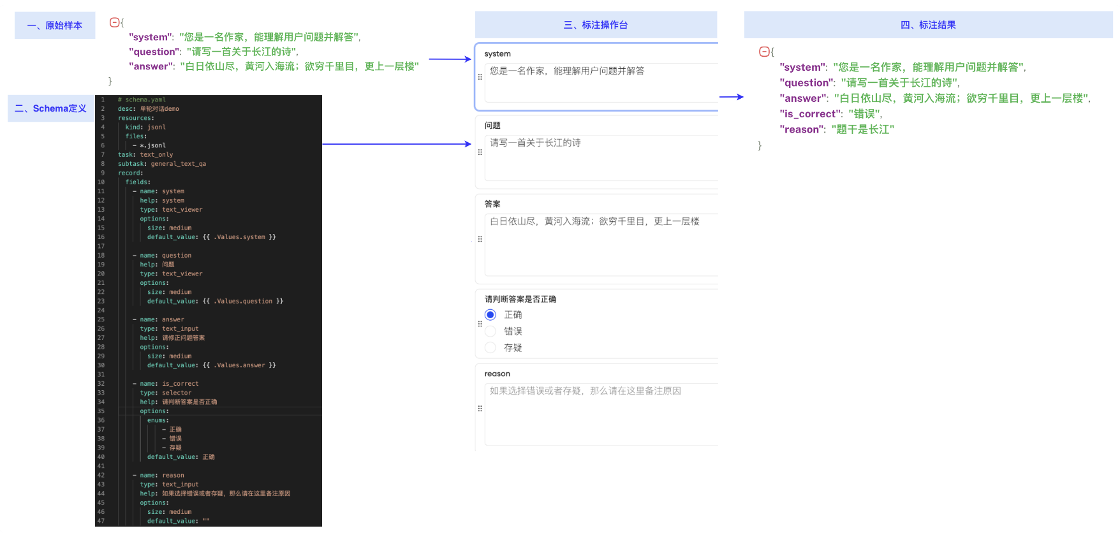
Task: Click the "question" line in annotation result
Action: tap(870, 83)
